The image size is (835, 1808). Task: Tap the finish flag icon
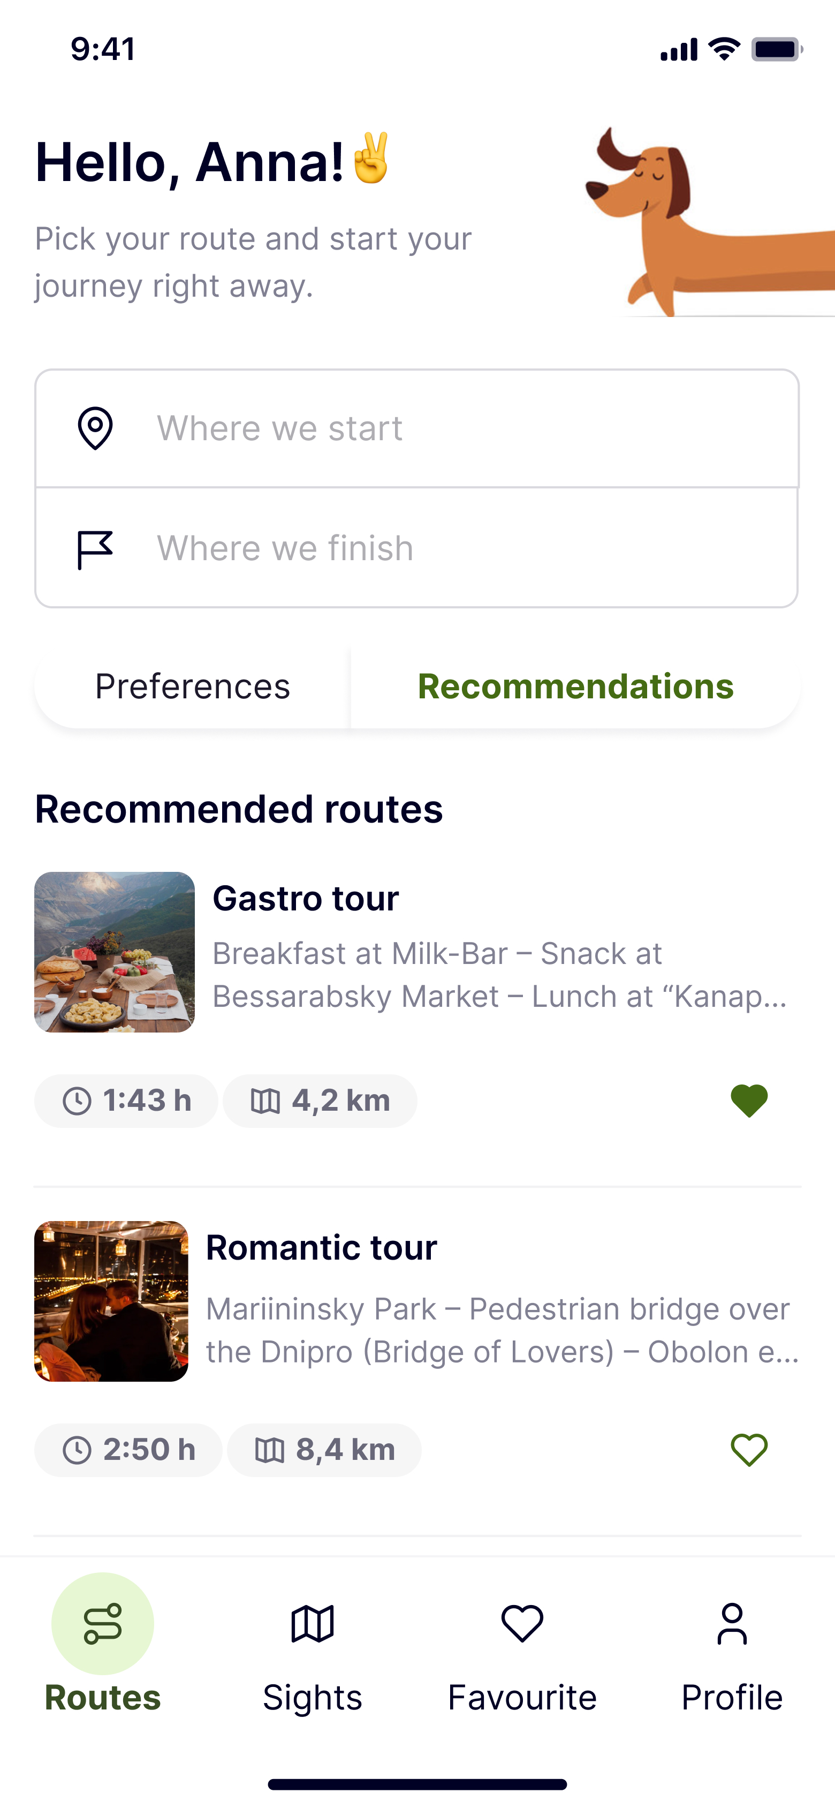click(x=95, y=549)
